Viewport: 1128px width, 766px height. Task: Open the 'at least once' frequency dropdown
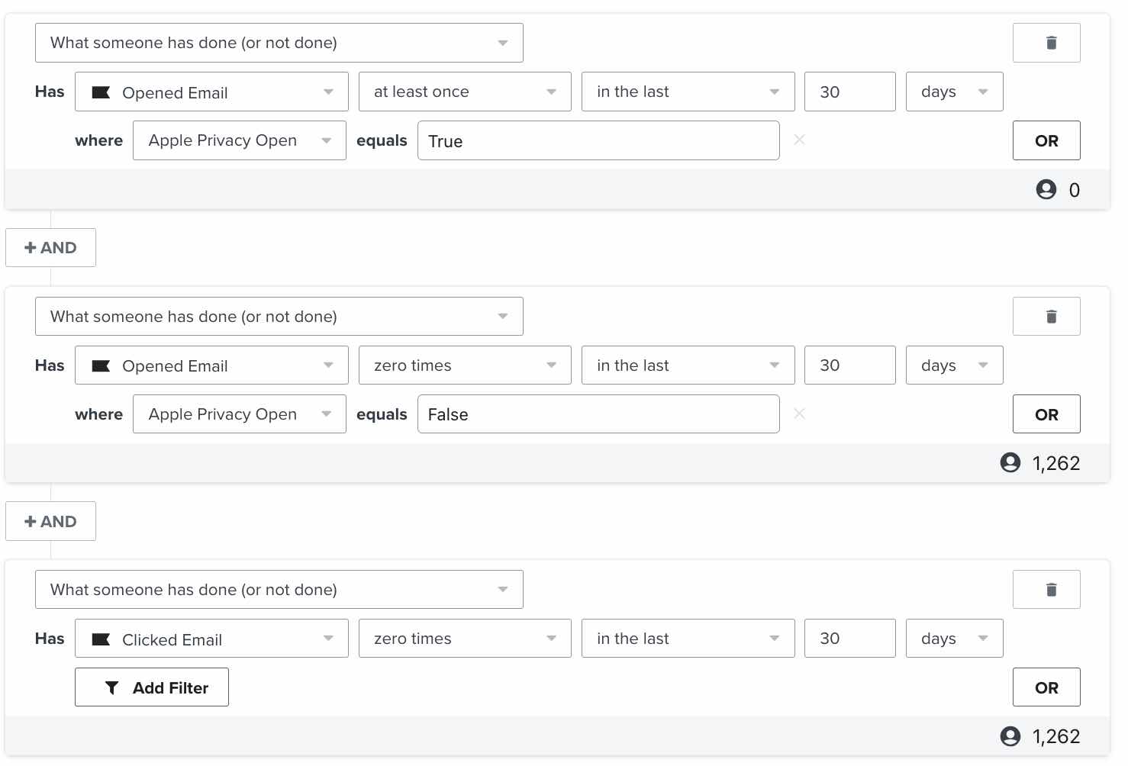point(464,92)
